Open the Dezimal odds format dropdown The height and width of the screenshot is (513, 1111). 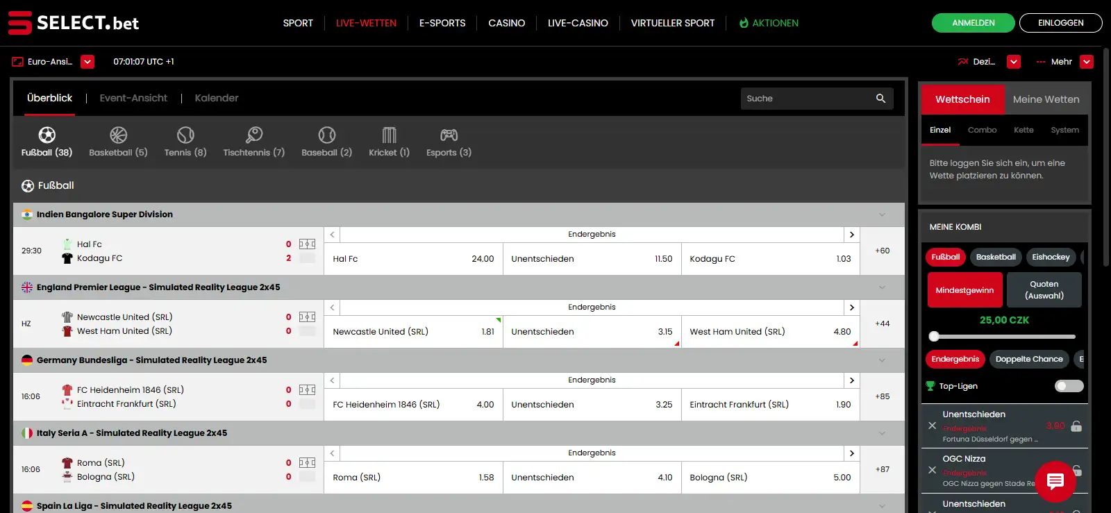click(1014, 62)
